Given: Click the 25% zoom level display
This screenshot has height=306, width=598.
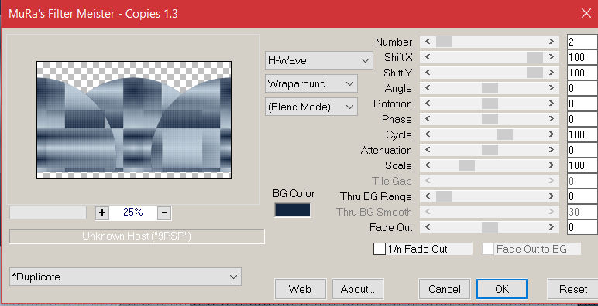Looking at the screenshot, I should [133, 212].
